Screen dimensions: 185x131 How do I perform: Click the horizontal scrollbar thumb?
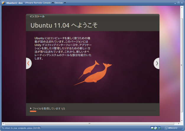(90, 124)
